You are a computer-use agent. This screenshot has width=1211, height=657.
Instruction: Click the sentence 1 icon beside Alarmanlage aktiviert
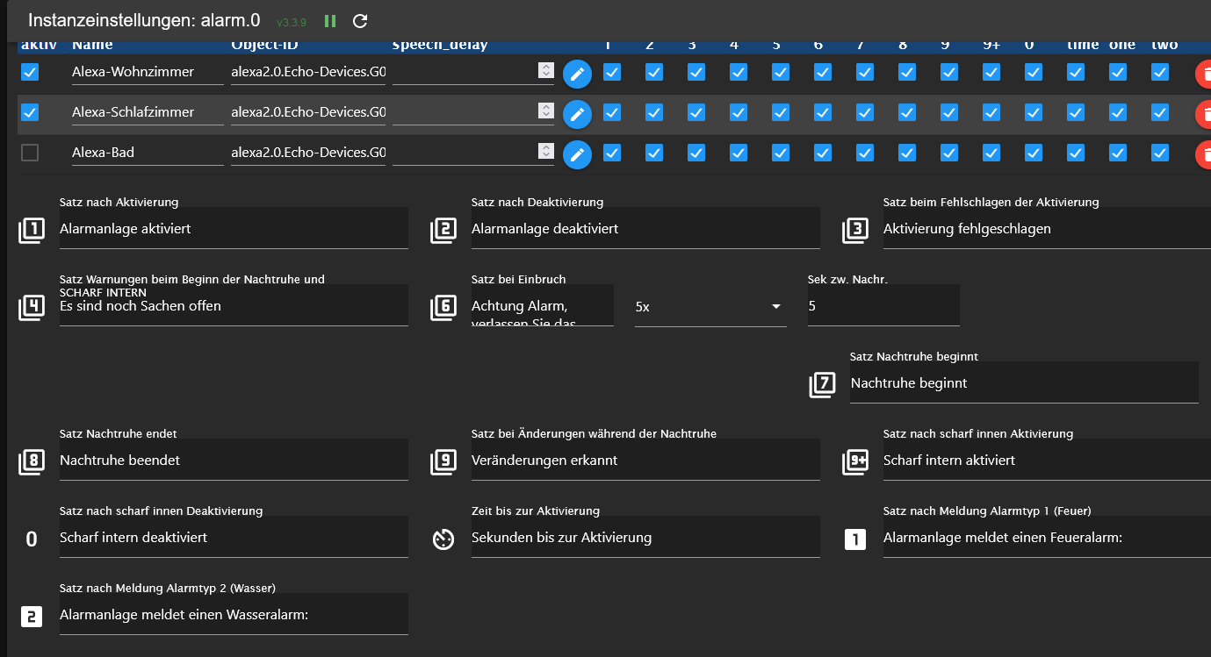(32, 230)
